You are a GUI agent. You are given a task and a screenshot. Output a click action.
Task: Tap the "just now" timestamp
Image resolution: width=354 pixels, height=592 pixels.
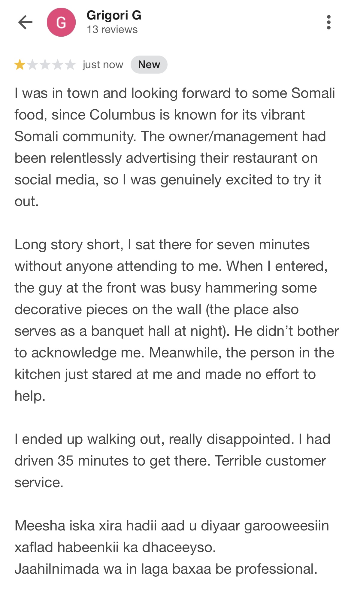click(103, 65)
